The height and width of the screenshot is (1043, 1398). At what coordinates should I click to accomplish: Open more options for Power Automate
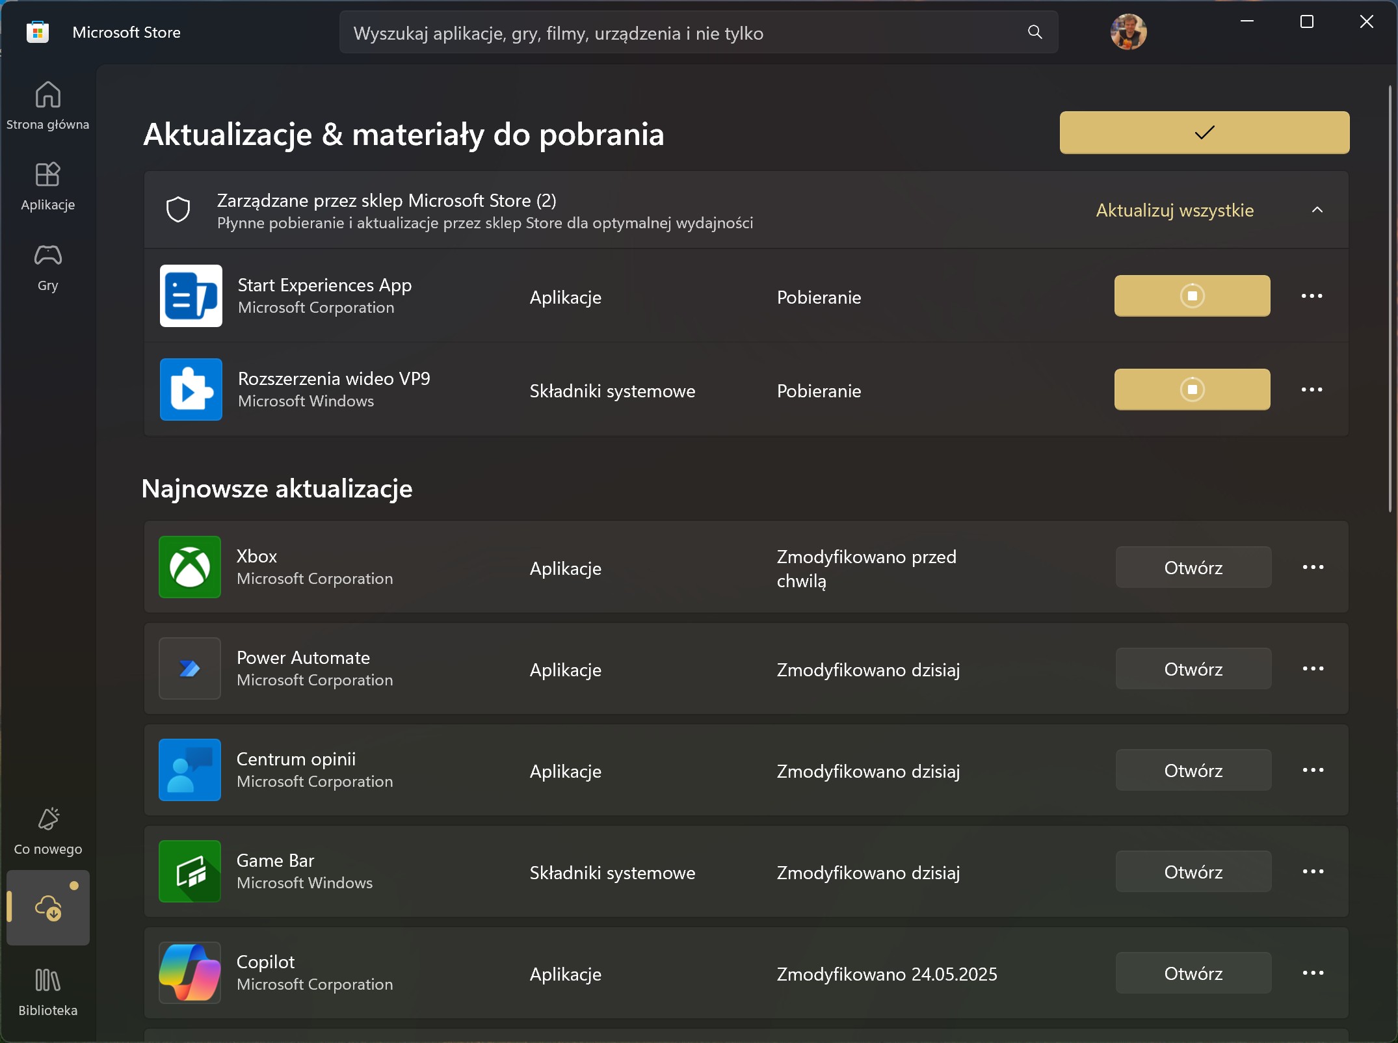click(1313, 668)
